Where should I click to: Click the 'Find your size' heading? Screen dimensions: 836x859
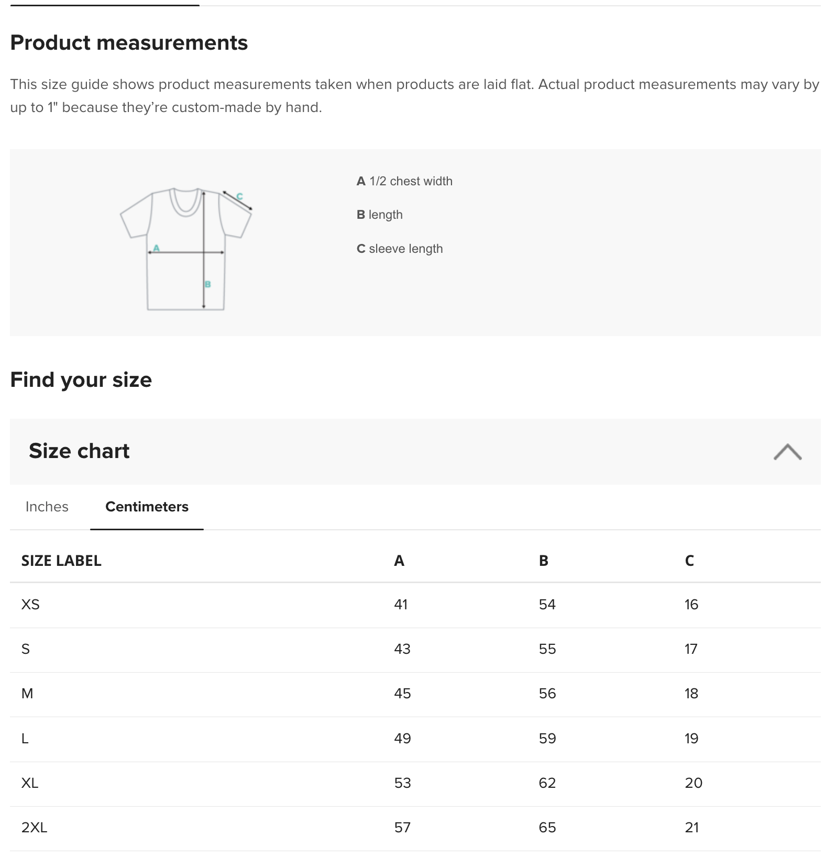click(81, 380)
